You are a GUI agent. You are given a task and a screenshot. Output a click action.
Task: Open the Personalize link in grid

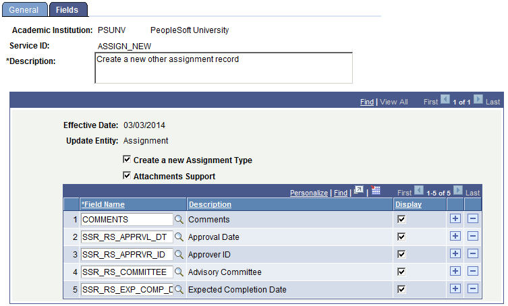(309, 193)
